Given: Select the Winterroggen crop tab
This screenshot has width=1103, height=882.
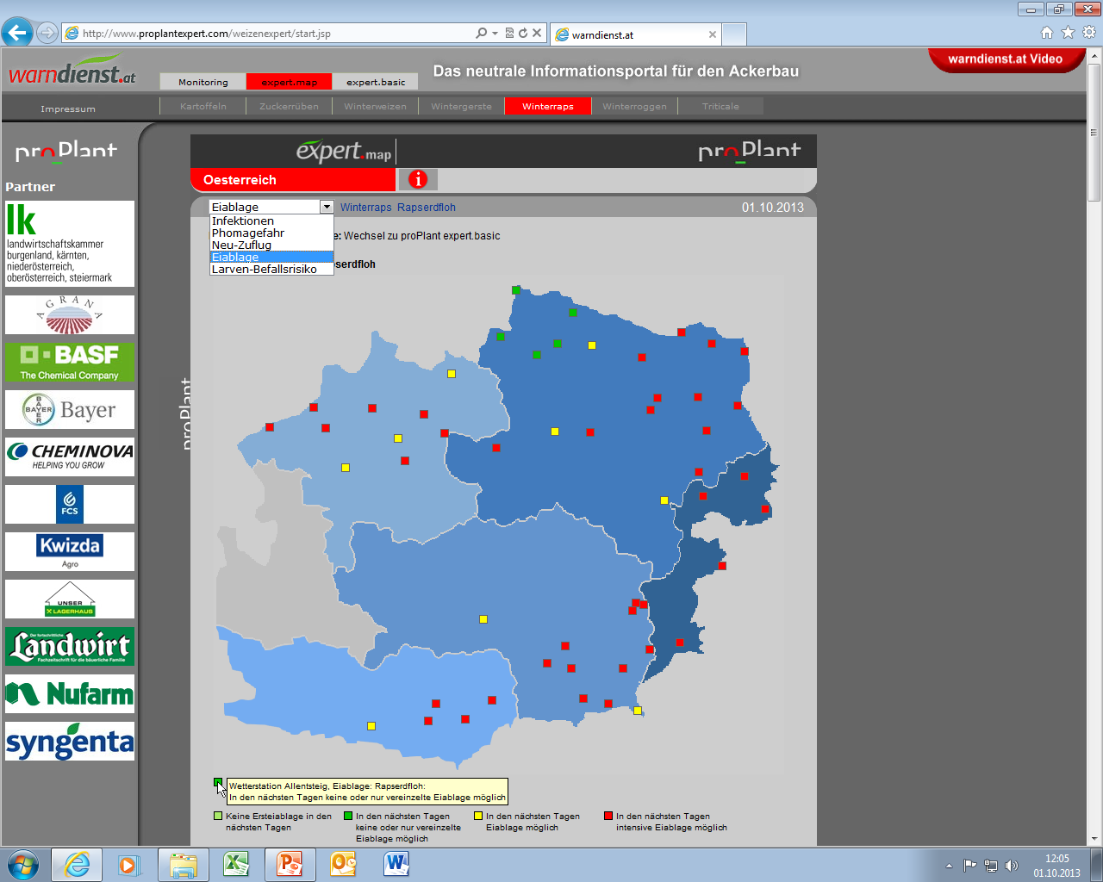Looking at the screenshot, I should pos(635,106).
